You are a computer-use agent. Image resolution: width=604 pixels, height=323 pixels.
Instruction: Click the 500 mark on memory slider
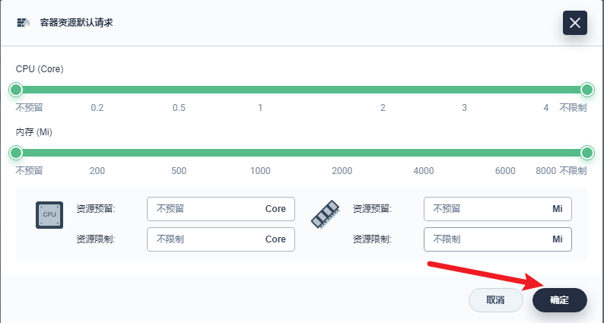tap(179, 153)
